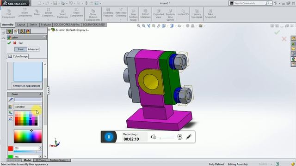Select Move Component tool
The height and width of the screenshot is (166, 296).
point(76,13)
